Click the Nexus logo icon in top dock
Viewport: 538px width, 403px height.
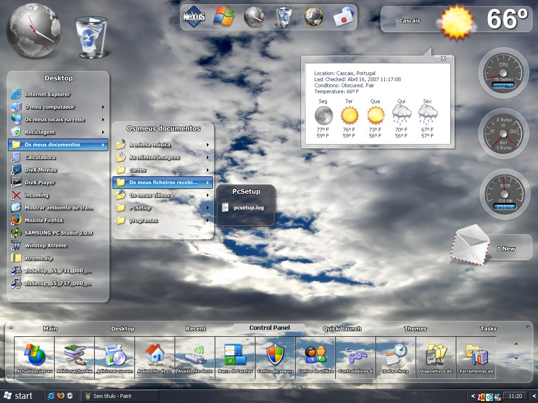point(193,18)
